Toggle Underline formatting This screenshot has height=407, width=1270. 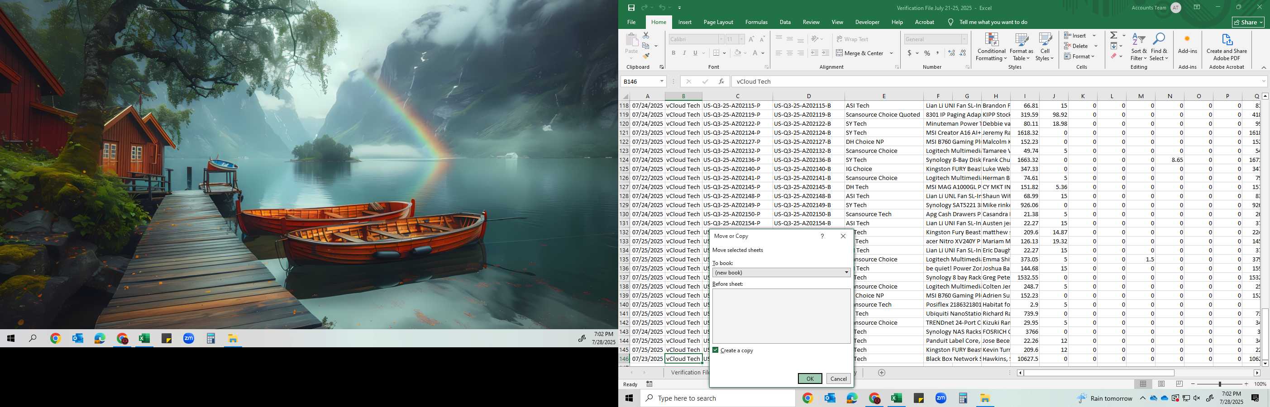pyautogui.click(x=695, y=53)
